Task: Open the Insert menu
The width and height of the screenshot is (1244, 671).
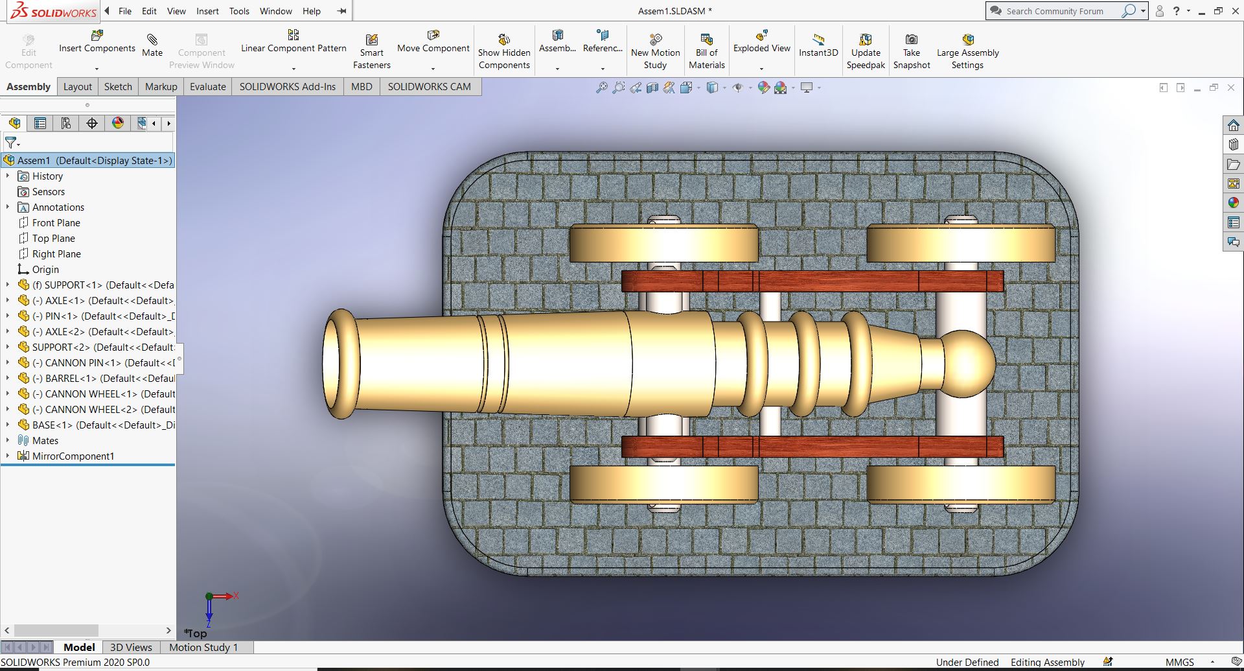Action: pos(207,11)
